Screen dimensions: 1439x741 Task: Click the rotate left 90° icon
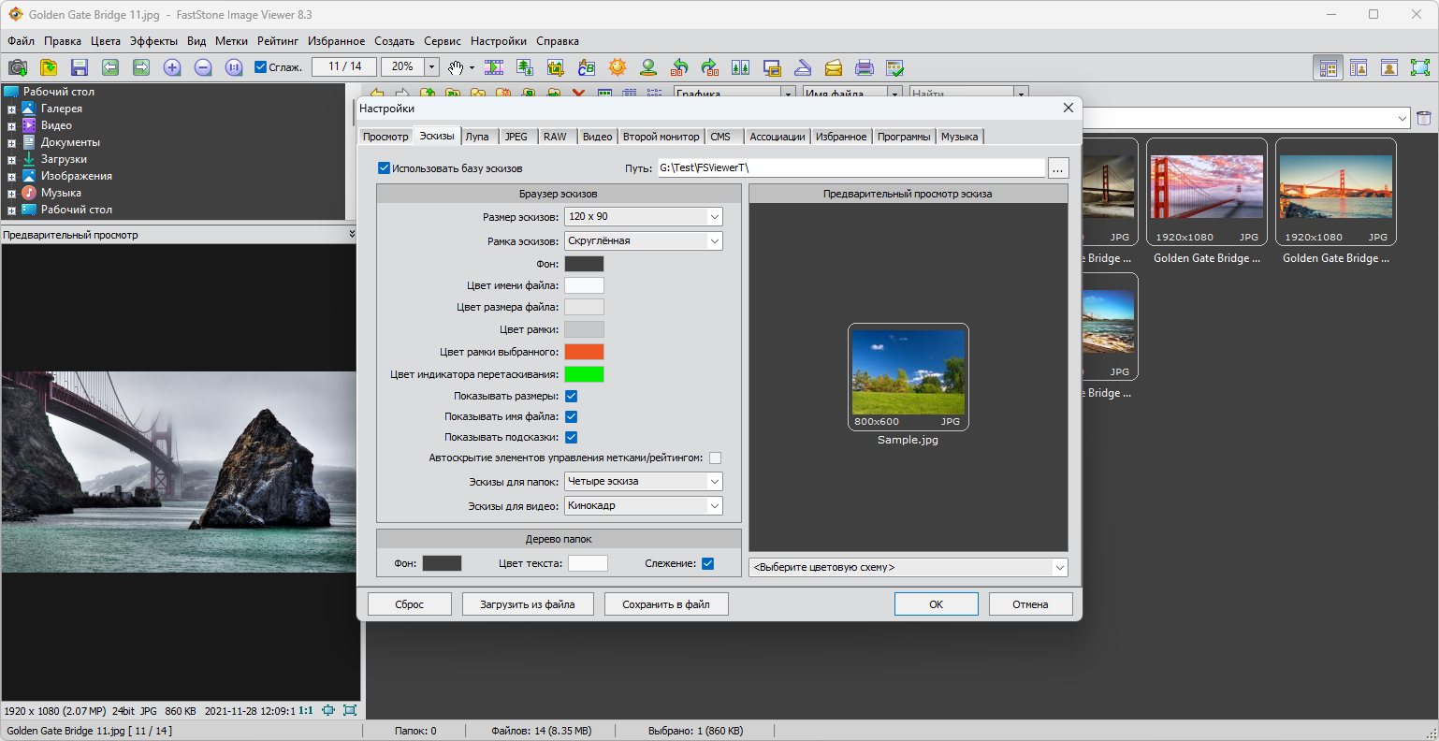coord(679,67)
